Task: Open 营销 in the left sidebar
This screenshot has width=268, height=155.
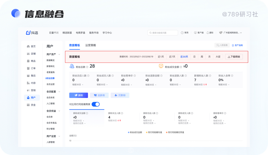Action: click(x=31, y=90)
